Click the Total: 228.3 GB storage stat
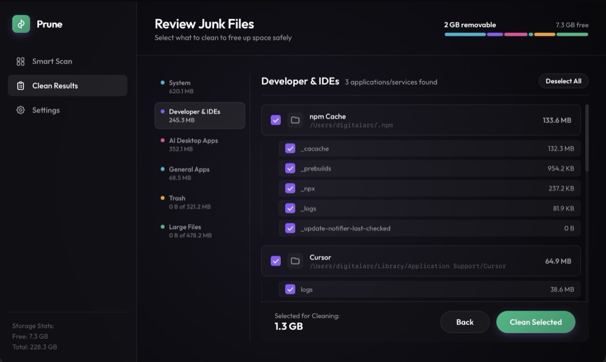606x362 pixels. 34,347
